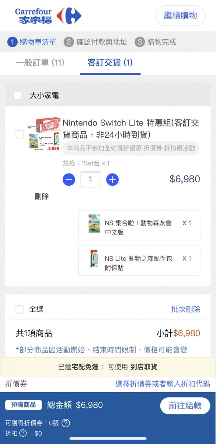This screenshot has height=444, width=216.
Task: Tap Animal Crossing game thumbnail
Action: (94, 224)
